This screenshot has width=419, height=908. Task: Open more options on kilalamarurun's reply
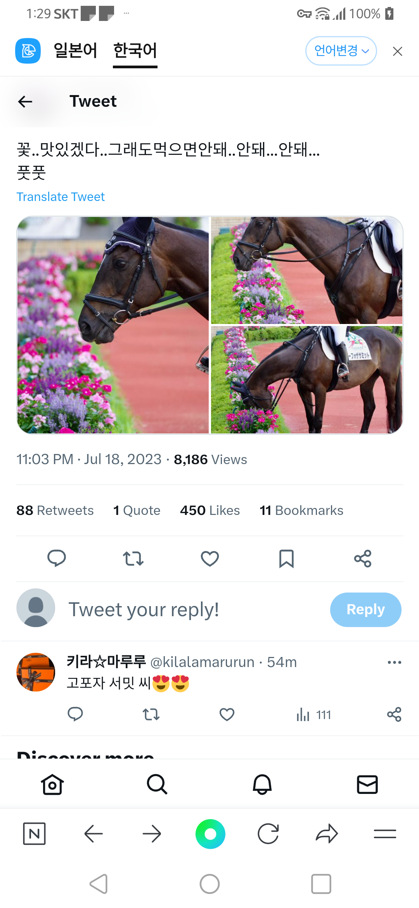coord(394,662)
